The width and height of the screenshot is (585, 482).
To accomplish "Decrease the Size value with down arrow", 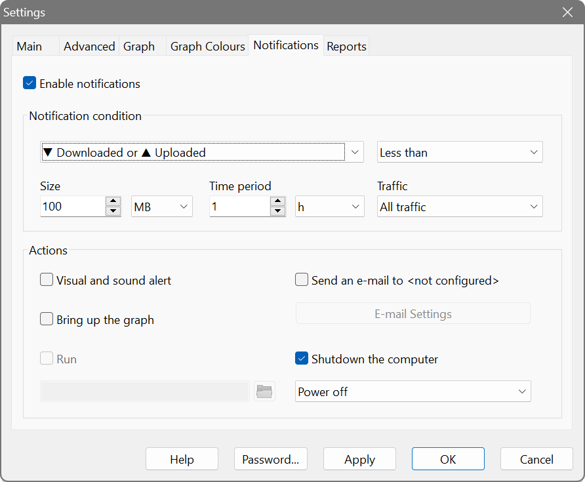I will 113,211.
